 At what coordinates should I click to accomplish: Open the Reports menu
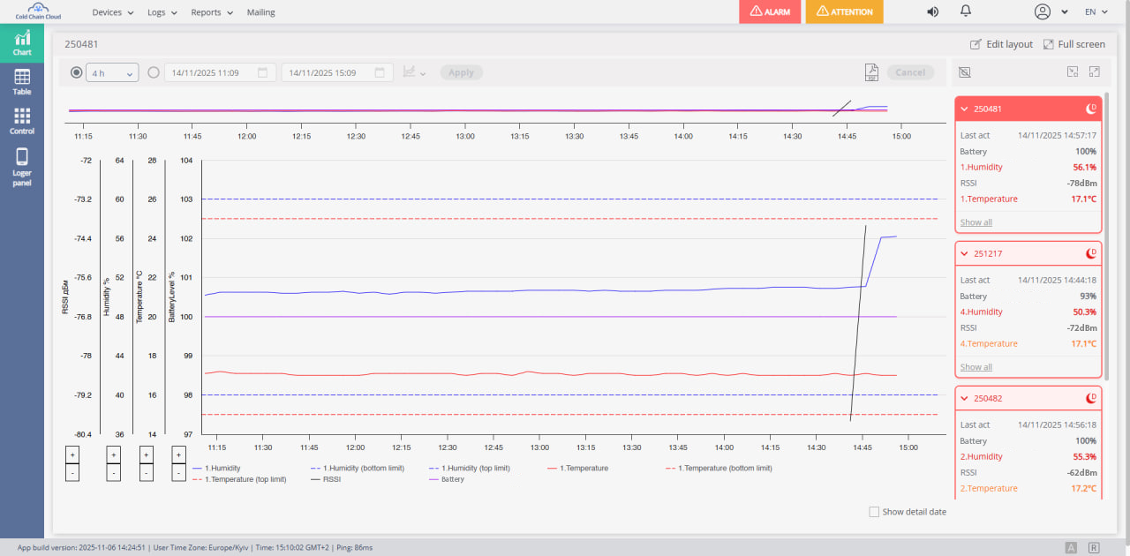212,12
